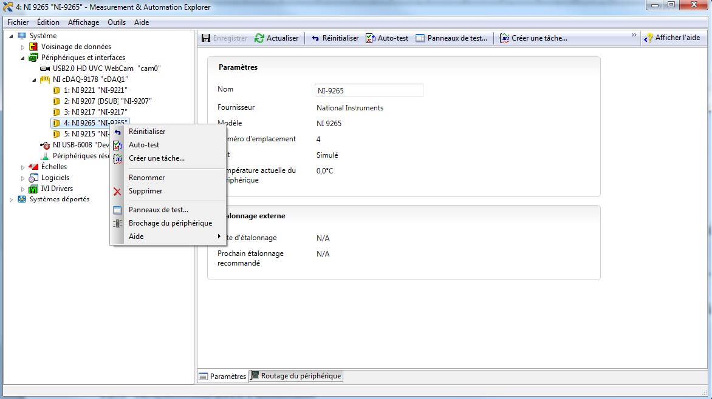
Task: Open the Aide submenu in context menu
Action: click(168, 236)
